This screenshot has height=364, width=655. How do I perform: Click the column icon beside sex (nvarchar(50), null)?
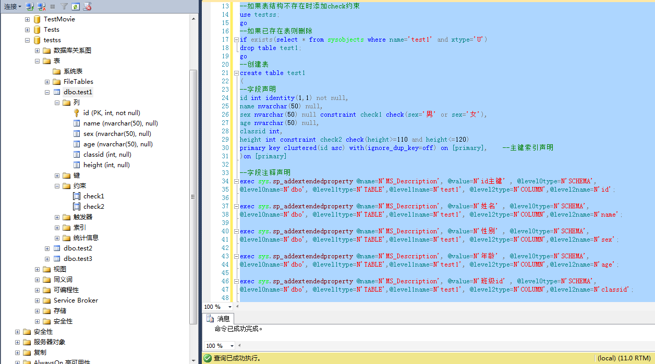[x=77, y=134]
